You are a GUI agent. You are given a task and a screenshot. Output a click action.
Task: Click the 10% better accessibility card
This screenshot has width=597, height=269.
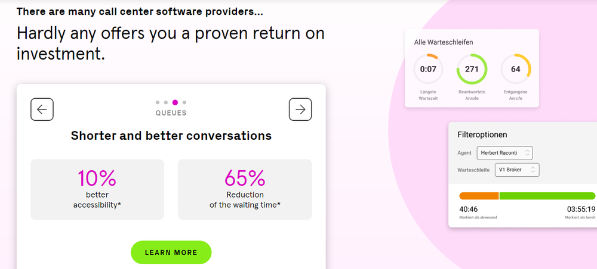(97, 189)
